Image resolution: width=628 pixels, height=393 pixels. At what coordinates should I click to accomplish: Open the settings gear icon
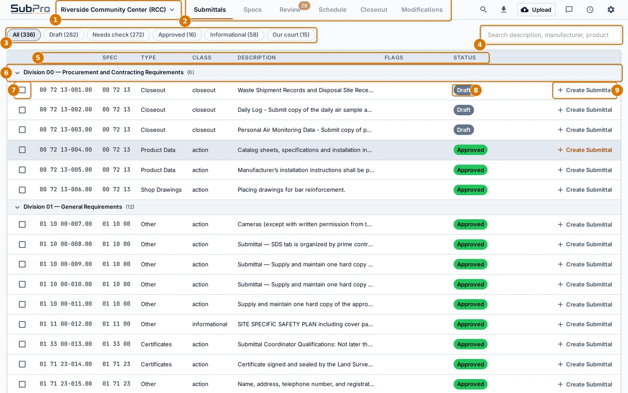tap(611, 9)
